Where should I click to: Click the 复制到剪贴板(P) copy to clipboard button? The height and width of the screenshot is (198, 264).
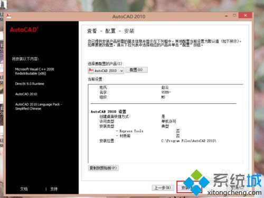click(x=103, y=168)
